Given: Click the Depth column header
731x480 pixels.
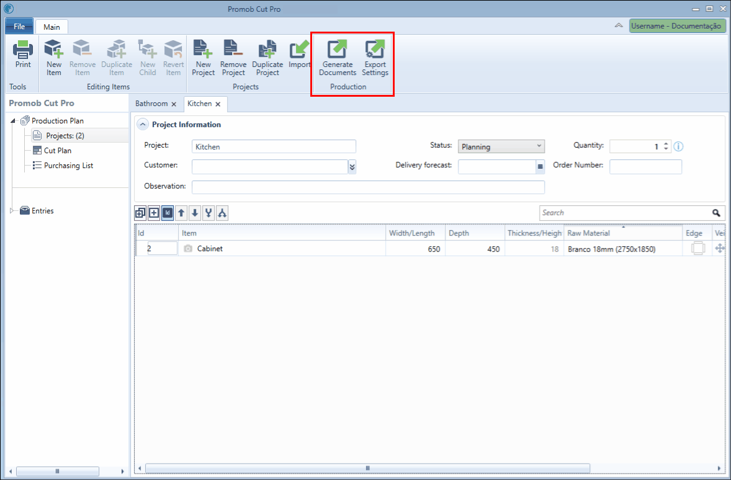Looking at the screenshot, I should pyautogui.click(x=475, y=233).
